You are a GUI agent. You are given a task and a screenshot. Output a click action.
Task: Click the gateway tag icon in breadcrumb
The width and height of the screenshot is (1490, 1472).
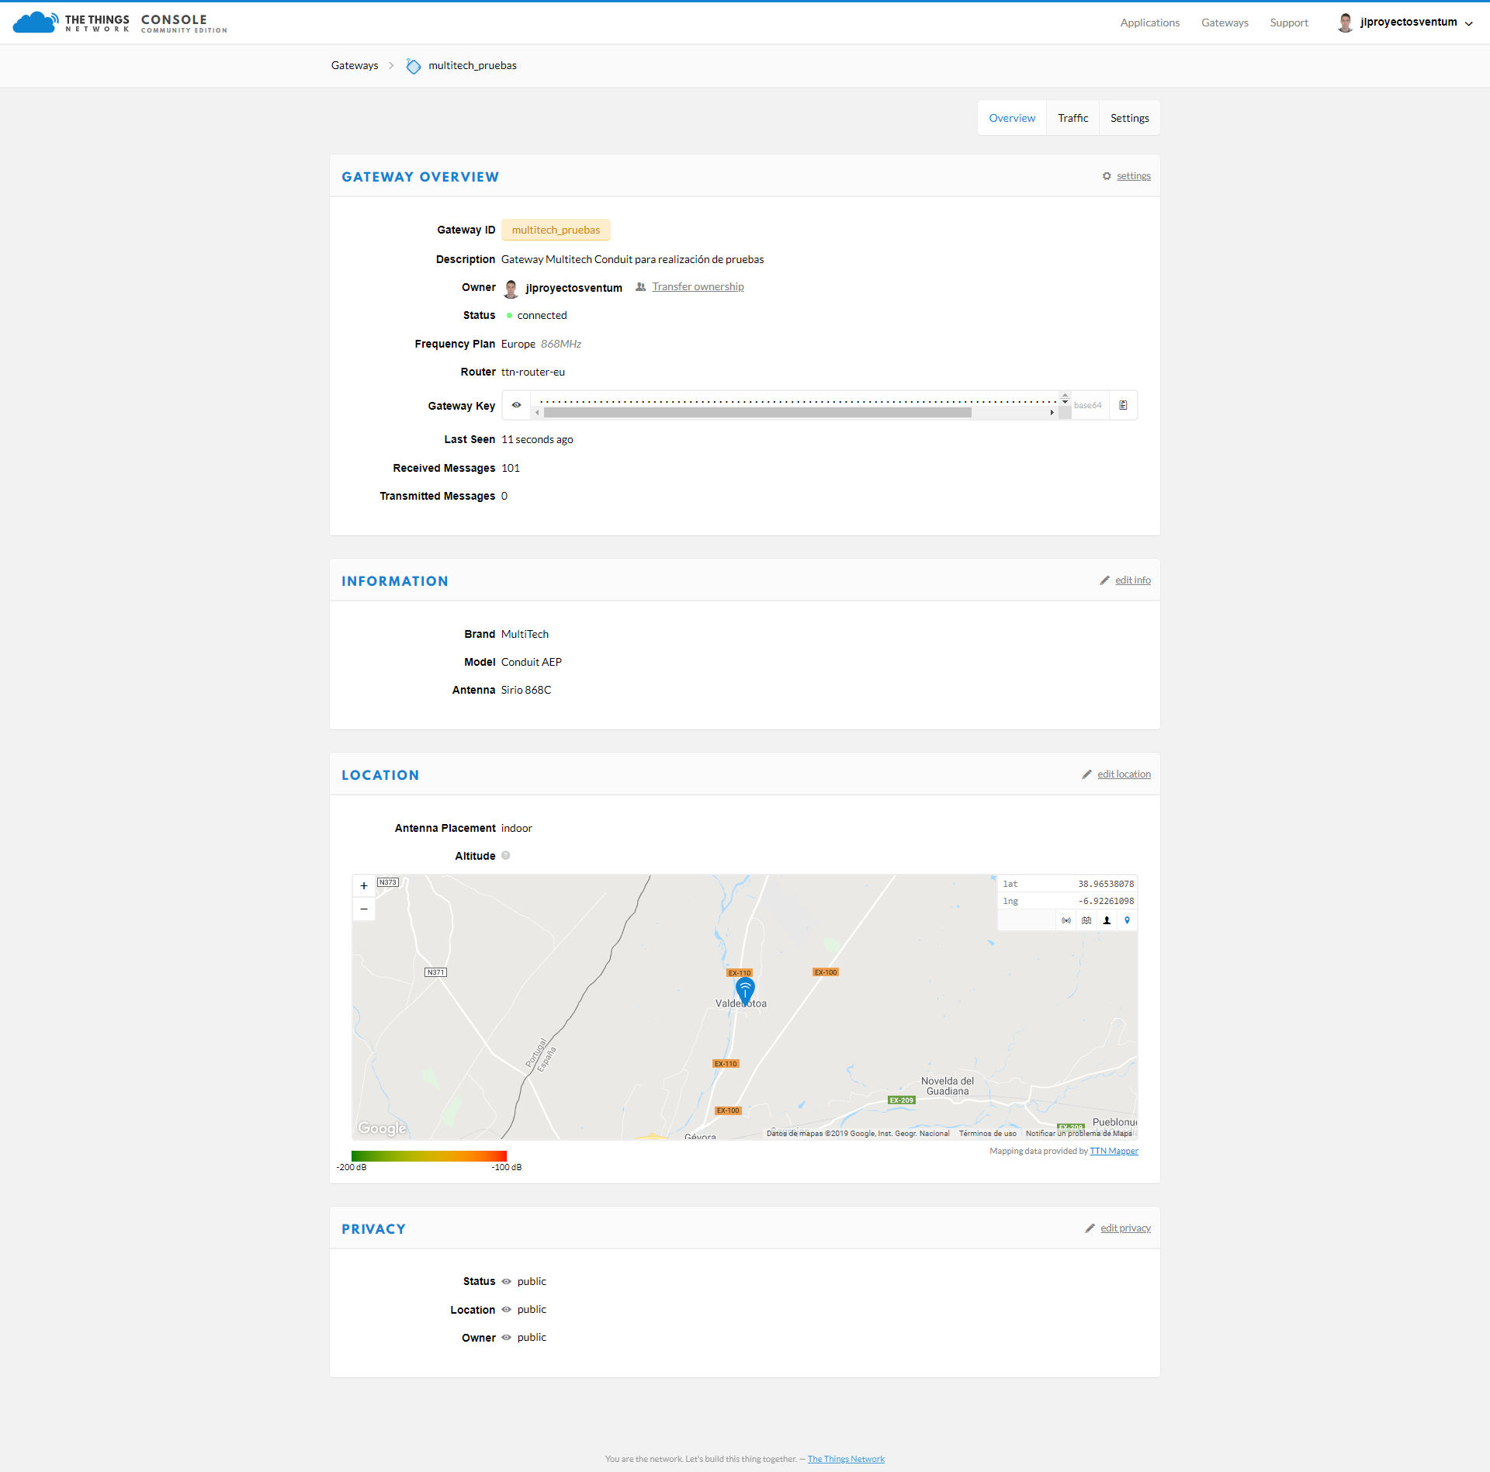click(x=414, y=66)
